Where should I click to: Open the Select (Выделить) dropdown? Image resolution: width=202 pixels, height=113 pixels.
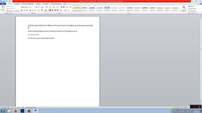pos(193,11)
